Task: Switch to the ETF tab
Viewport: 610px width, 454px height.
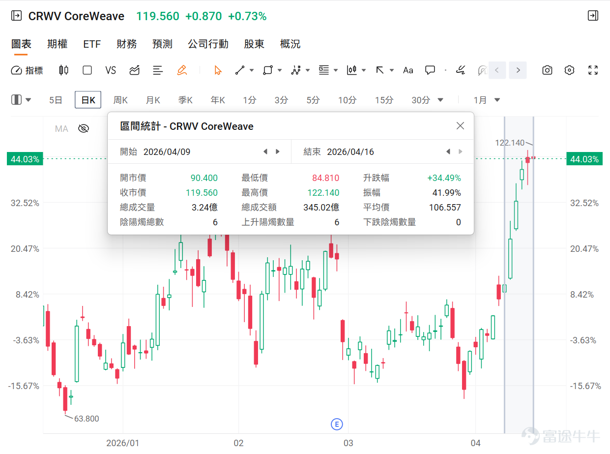Action: tap(92, 44)
